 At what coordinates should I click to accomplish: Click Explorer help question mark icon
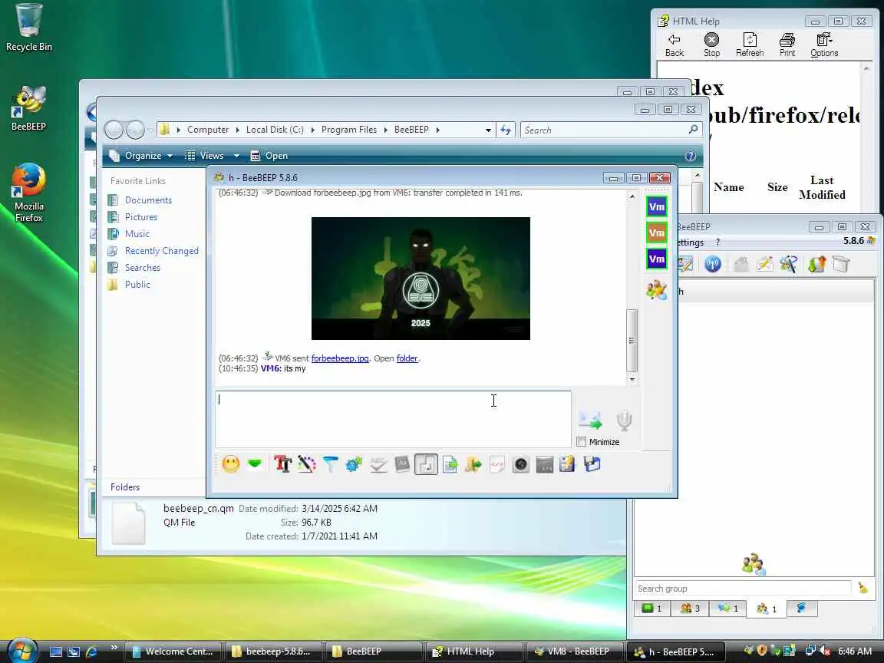(x=690, y=157)
